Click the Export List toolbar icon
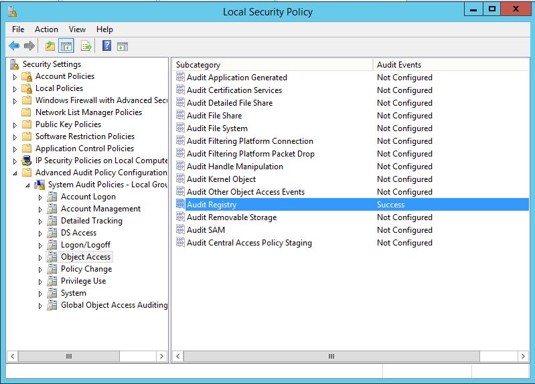535x384 pixels. [86, 46]
